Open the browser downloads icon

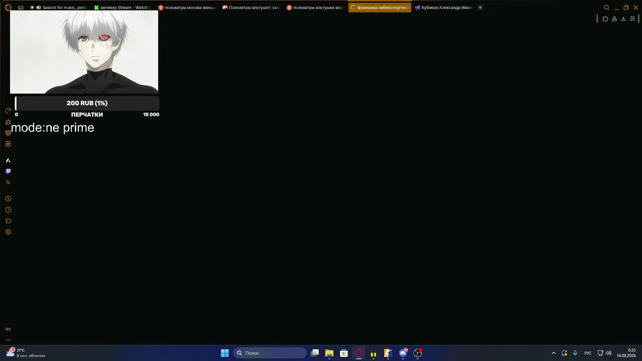(x=623, y=19)
